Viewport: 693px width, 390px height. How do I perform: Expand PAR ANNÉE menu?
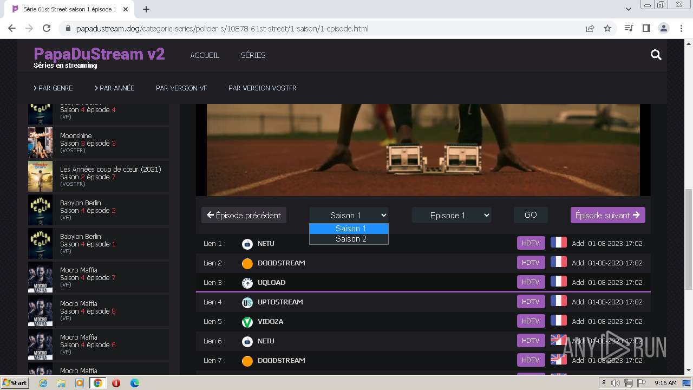pos(115,88)
